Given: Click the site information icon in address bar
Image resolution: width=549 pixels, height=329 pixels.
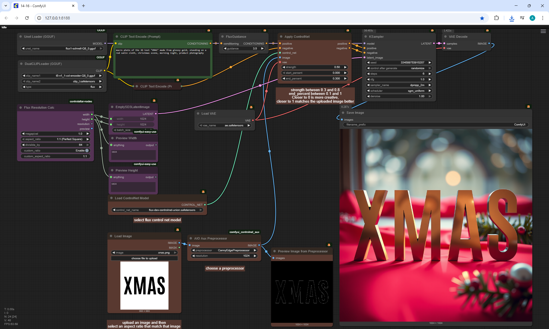Looking at the screenshot, I should (39, 18).
